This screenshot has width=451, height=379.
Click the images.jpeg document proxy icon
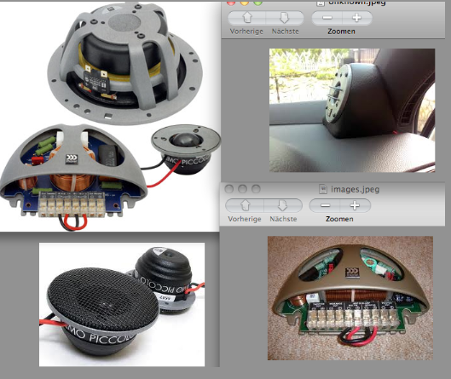(323, 189)
